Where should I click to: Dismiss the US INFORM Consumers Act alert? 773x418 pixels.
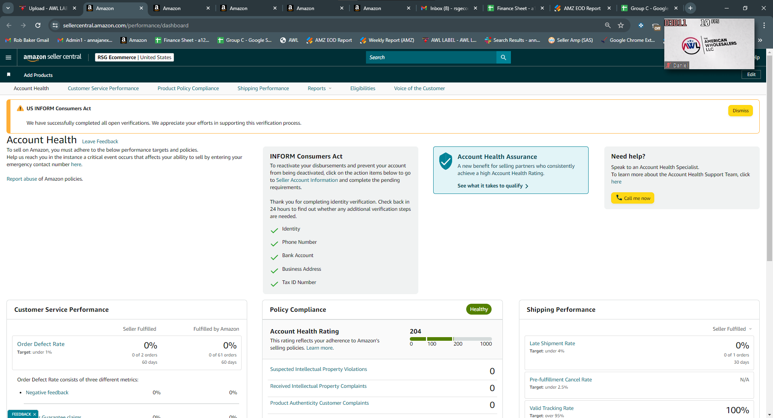coord(740,111)
